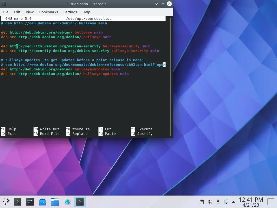Open the clipboard tray icon

[202, 201]
